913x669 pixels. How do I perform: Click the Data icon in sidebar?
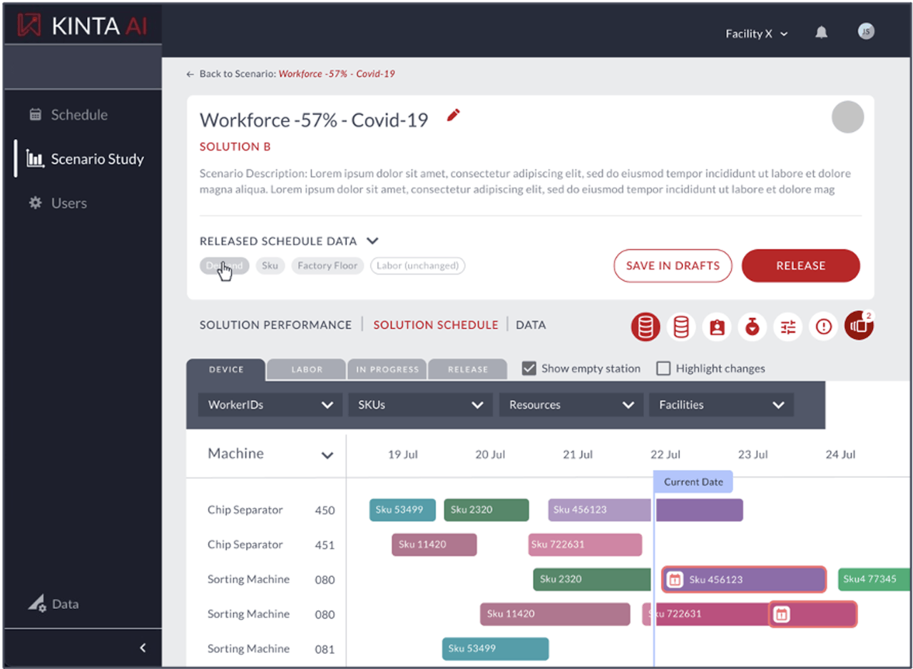click(37, 604)
